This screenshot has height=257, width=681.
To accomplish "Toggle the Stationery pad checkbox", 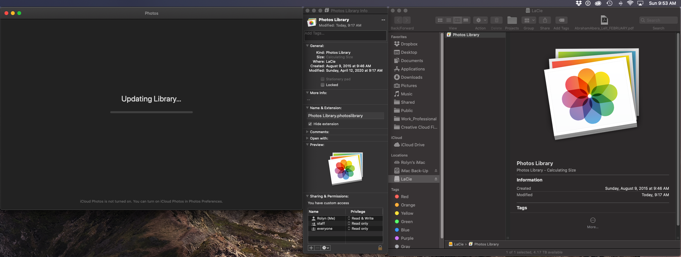I will pos(323,79).
